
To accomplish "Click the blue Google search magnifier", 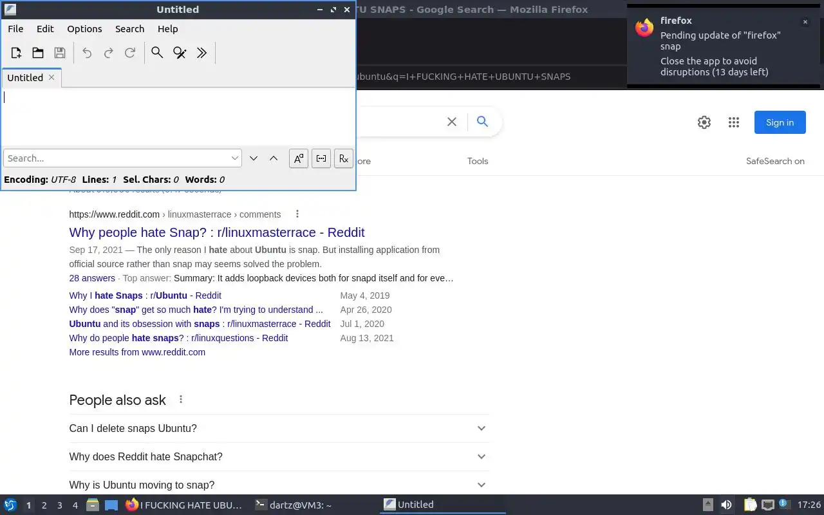I will 482,121.
